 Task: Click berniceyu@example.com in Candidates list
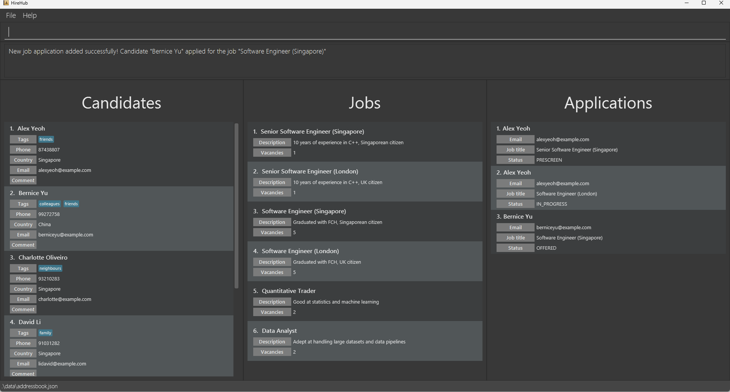[66, 235]
